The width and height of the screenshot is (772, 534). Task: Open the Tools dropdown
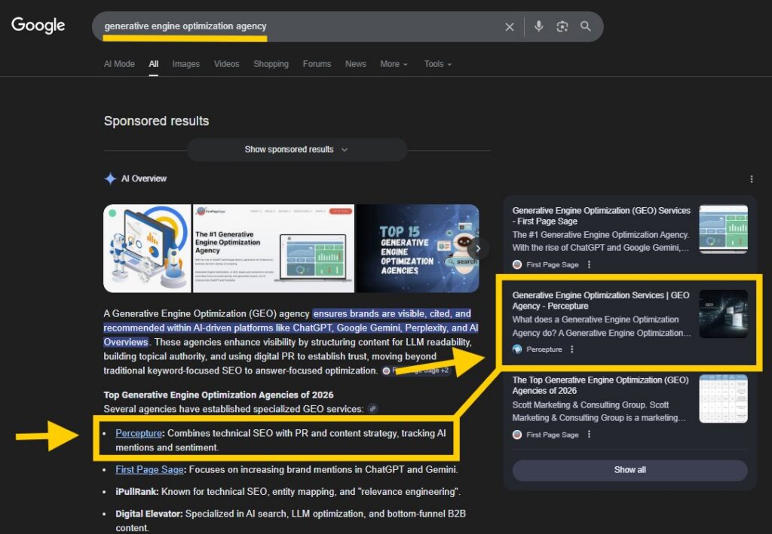pos(437,64)
